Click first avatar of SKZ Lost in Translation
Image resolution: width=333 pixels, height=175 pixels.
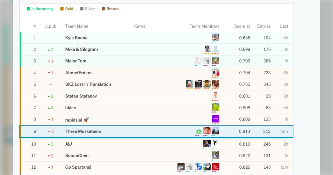coord(190,84)
